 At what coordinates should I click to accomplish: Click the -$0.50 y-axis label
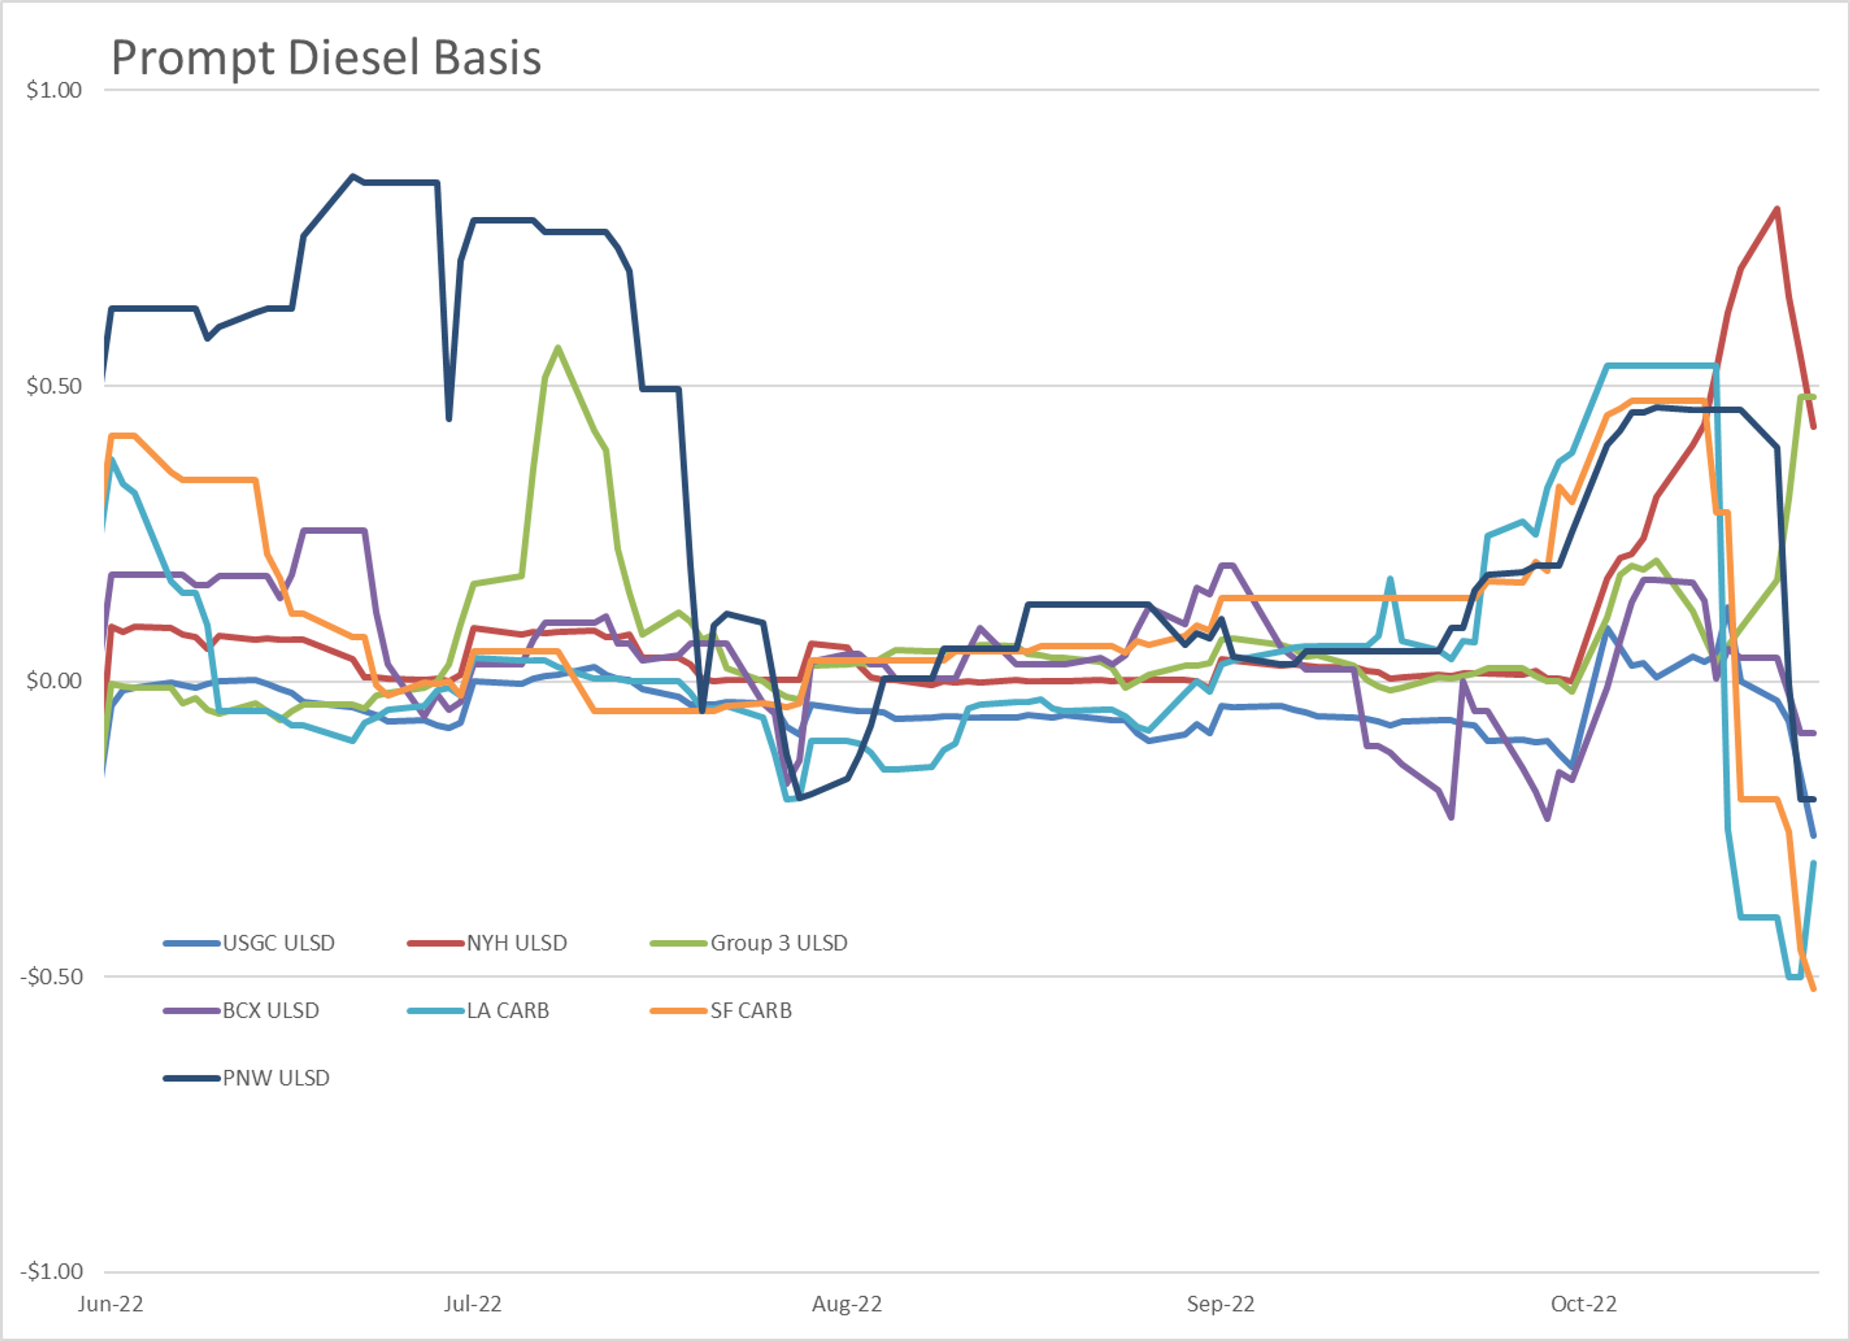(51, 976)
